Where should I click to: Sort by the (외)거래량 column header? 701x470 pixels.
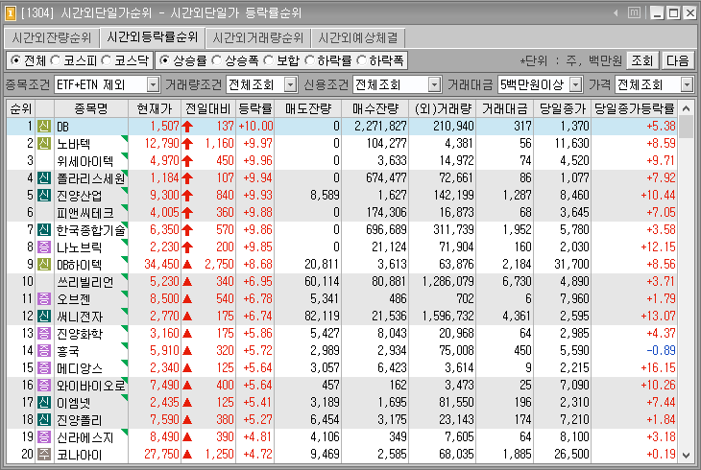coord(443,108)
